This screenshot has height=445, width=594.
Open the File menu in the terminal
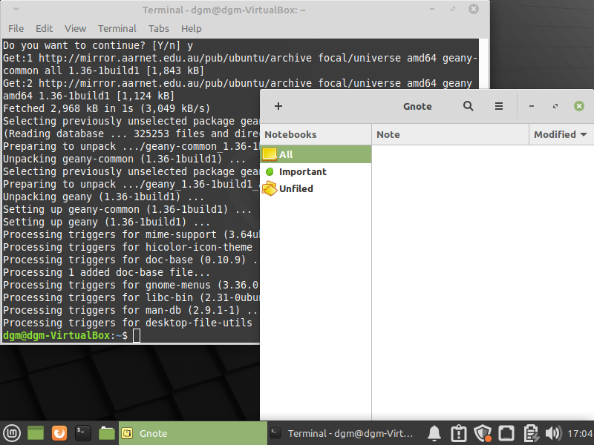tap(15, 28)
